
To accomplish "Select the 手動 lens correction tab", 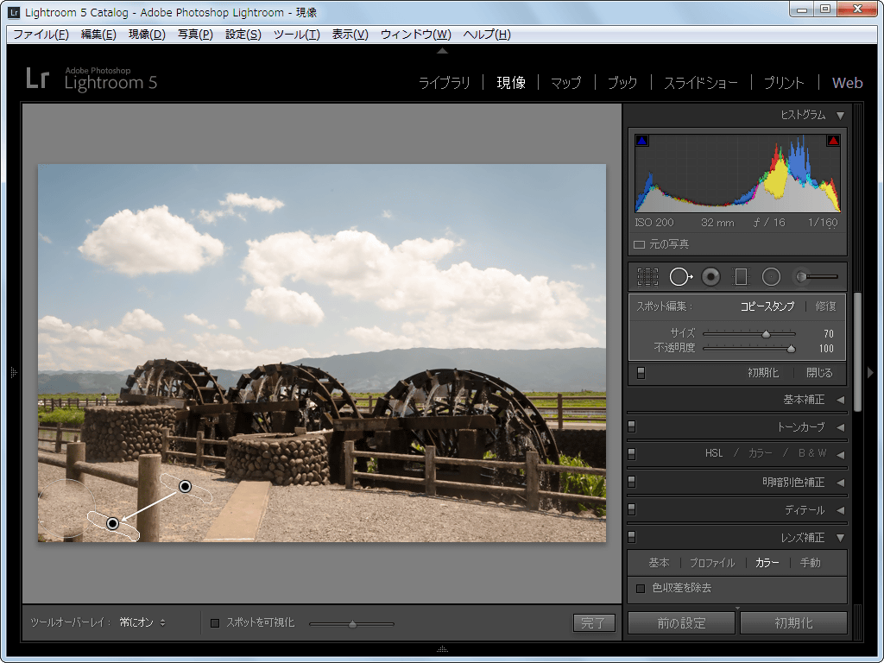I will coord(810,563).
